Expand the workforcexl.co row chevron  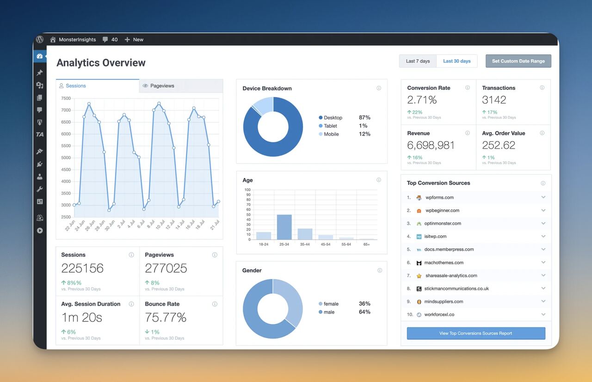click(x=543, y=315)
